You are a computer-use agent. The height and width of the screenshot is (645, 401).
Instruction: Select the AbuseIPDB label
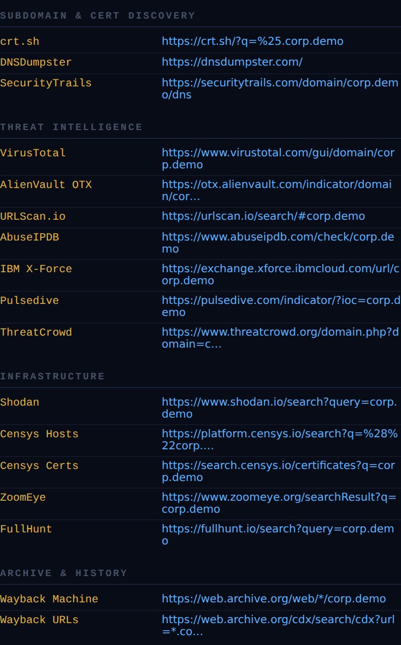(30, 237)
